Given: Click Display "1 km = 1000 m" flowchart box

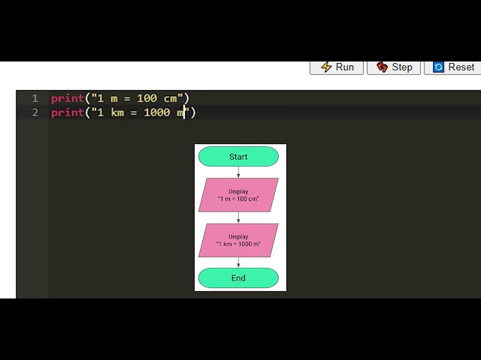Looking at the screenshot, I should click(x=238, y=240).
